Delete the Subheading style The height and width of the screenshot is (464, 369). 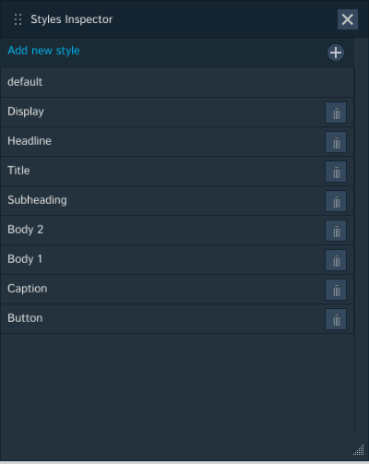(x=336, y=201)
